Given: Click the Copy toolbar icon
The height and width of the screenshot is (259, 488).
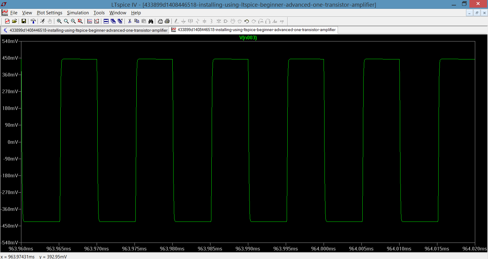Looking at the screenshot, I should coord(137,21).
